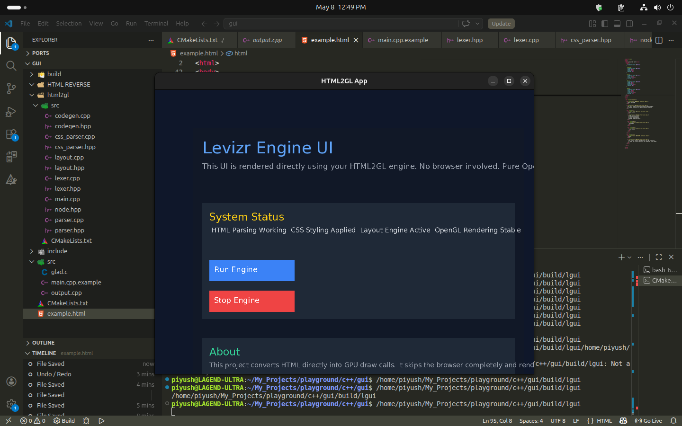Screen dimensions: 682x426
Task: Close the example.html editor tab
Action: coord(356,40)
